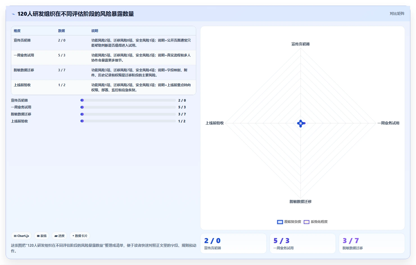The height and width of the screenshot is (265, 416).
Task: Click the 2 / 0 value in the table
Action: coord(62,40)
